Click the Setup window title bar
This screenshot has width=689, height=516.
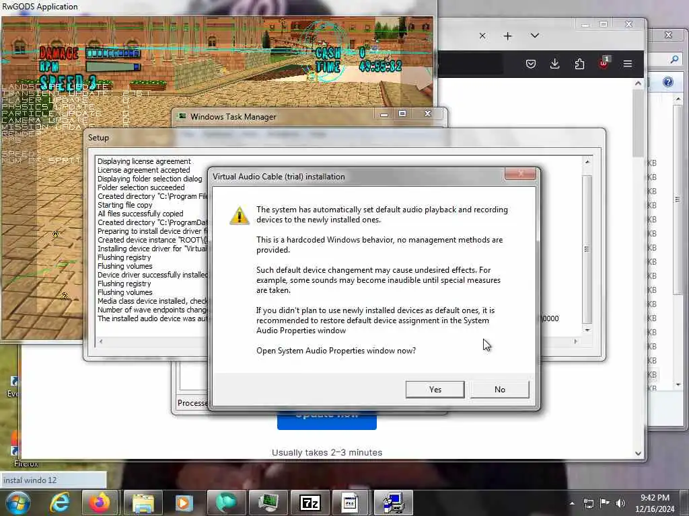point(344,138)
